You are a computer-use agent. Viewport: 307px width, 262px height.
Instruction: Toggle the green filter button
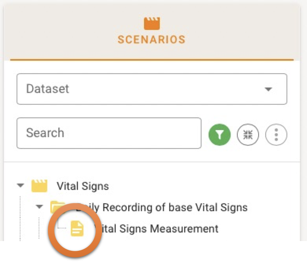(219, 134)
